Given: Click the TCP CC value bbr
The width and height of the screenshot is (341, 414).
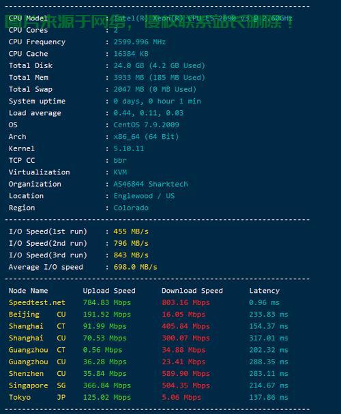Looking at the screenshot, I should 120,161.
